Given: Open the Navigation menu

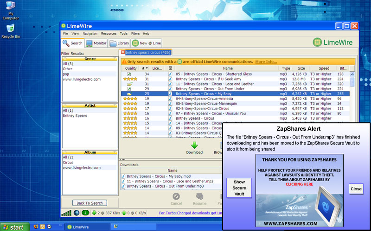Looking at the screenshot, I should click(x=90, y=33).
